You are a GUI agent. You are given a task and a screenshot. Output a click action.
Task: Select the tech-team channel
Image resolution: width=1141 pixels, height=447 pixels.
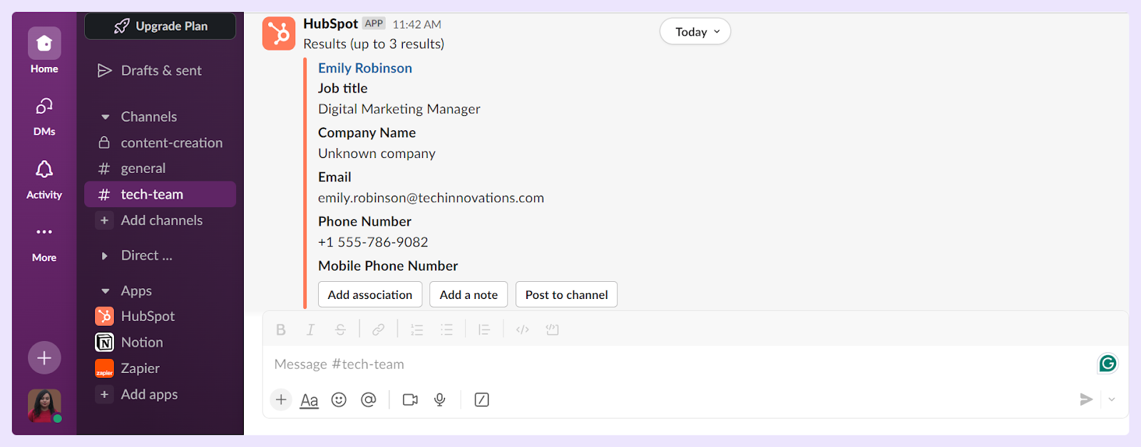(x=160, y=194)
